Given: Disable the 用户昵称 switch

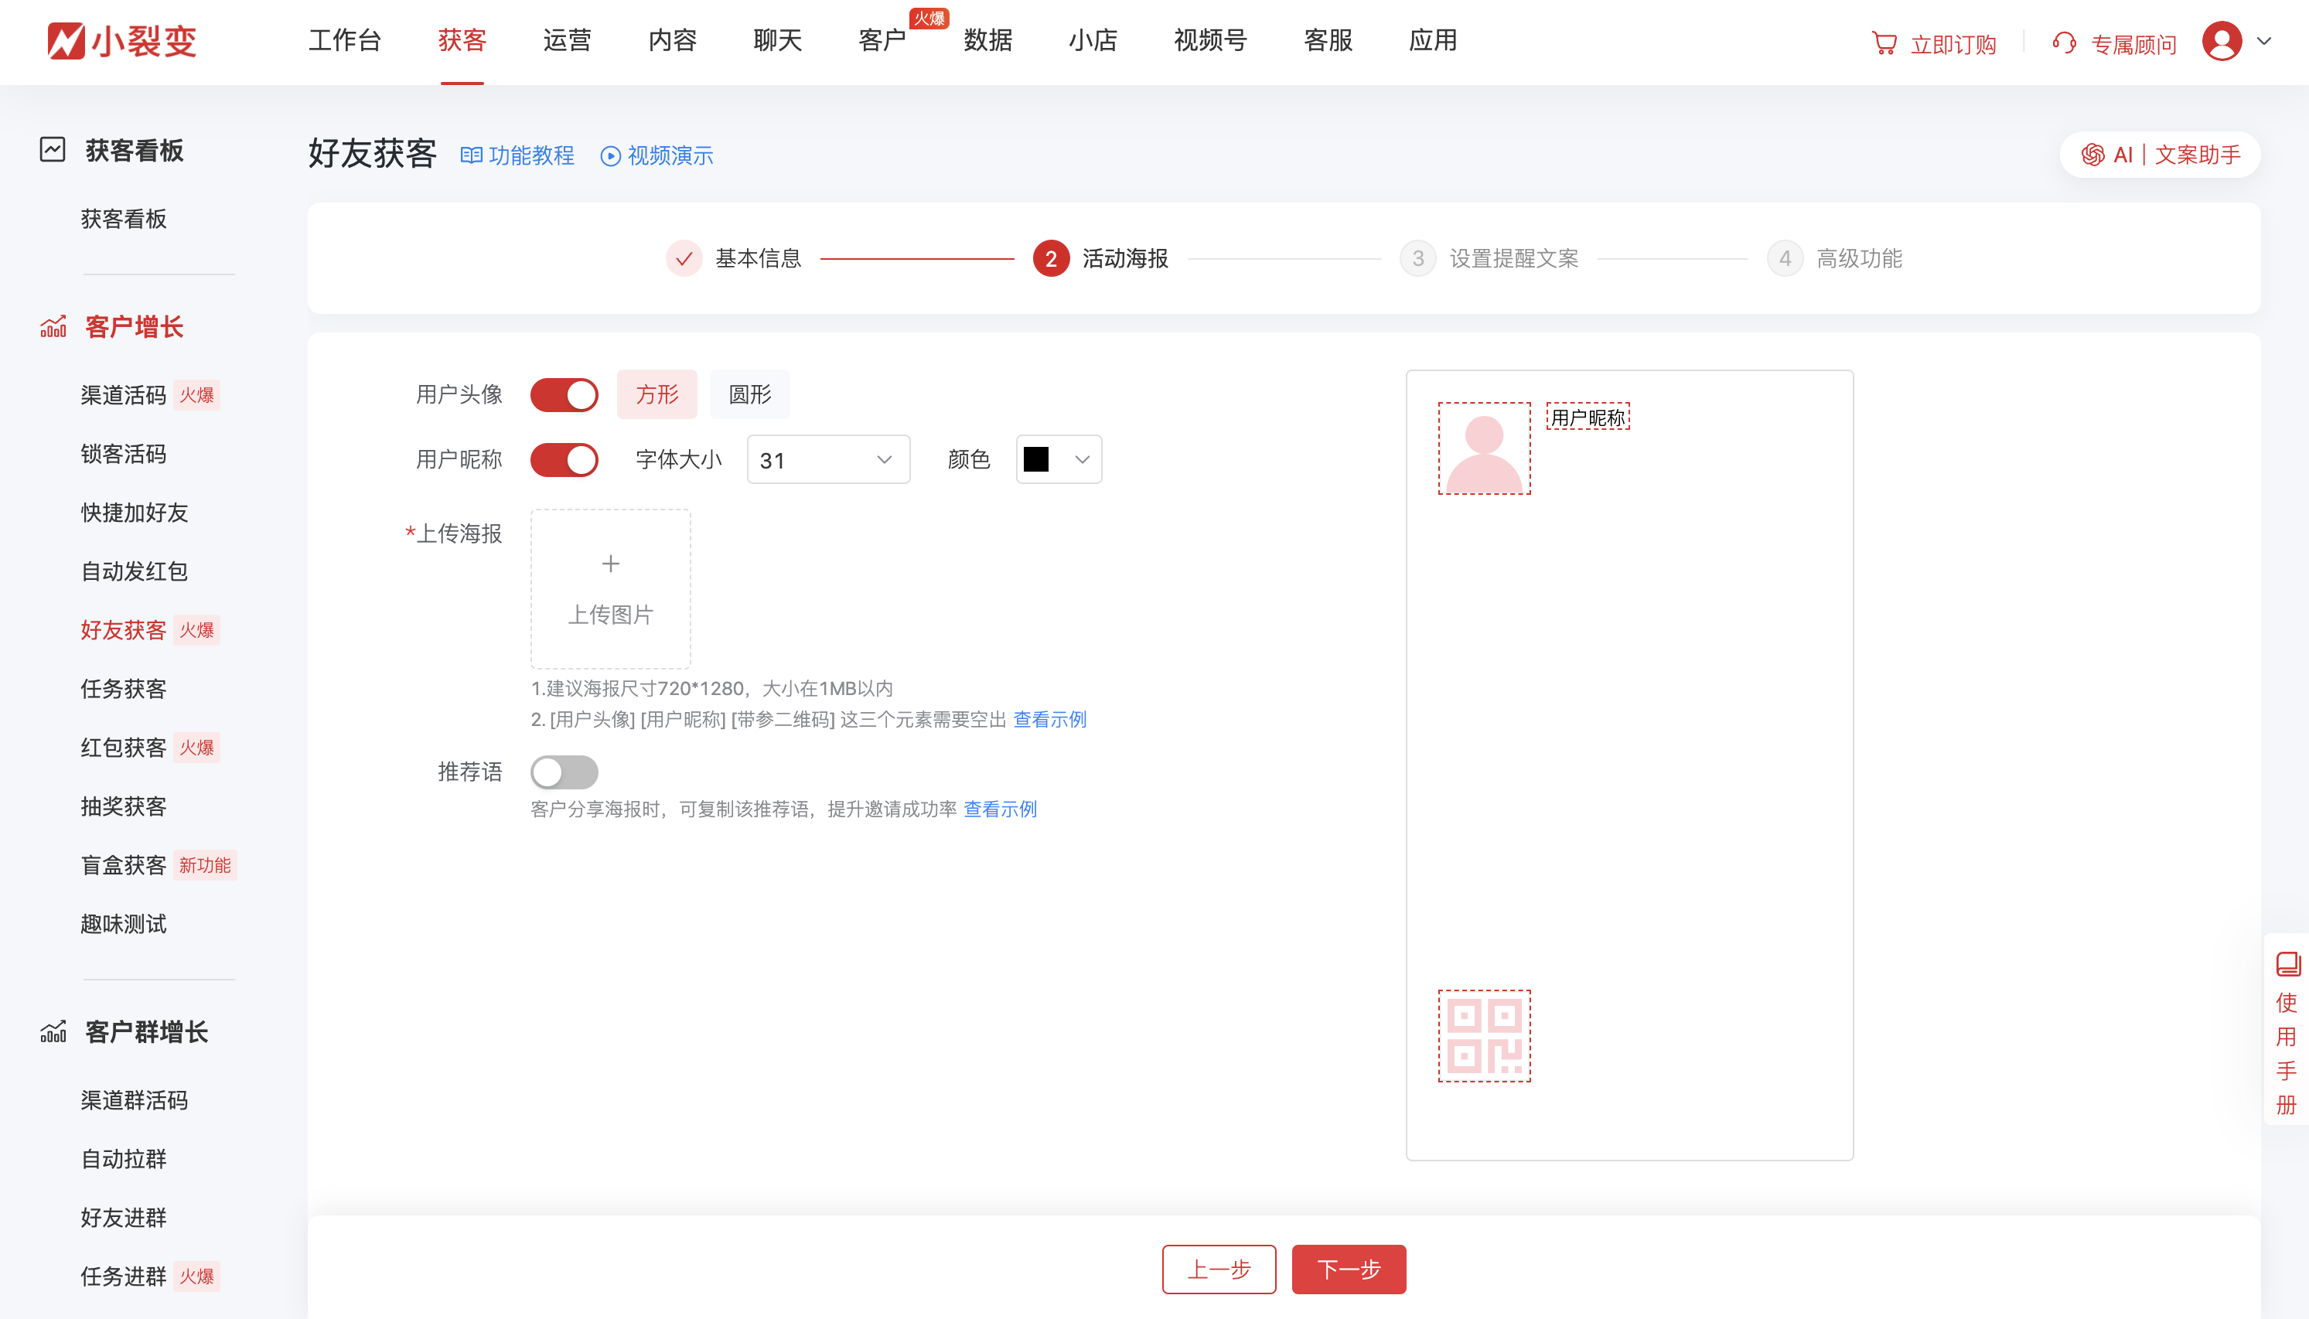Looking at the screenshot, I should pos(564,459).
